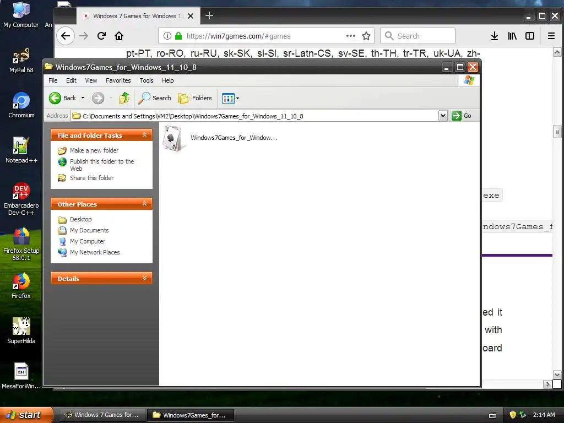Open MyPal 68 desktop icon
The height and width of the screenshot is (423, 564).
coord(21,61)
